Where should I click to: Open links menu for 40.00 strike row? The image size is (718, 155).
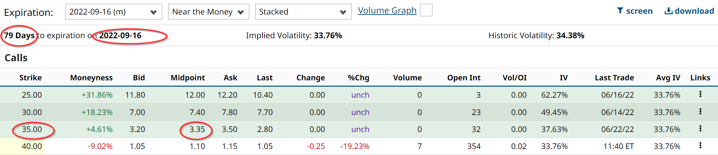700,145
